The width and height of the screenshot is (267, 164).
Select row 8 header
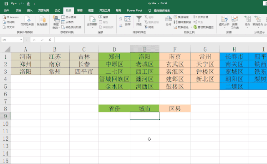pyautogui.click(x=5, y=109)
